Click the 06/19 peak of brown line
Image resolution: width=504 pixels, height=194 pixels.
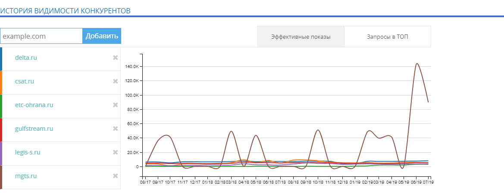416,64
